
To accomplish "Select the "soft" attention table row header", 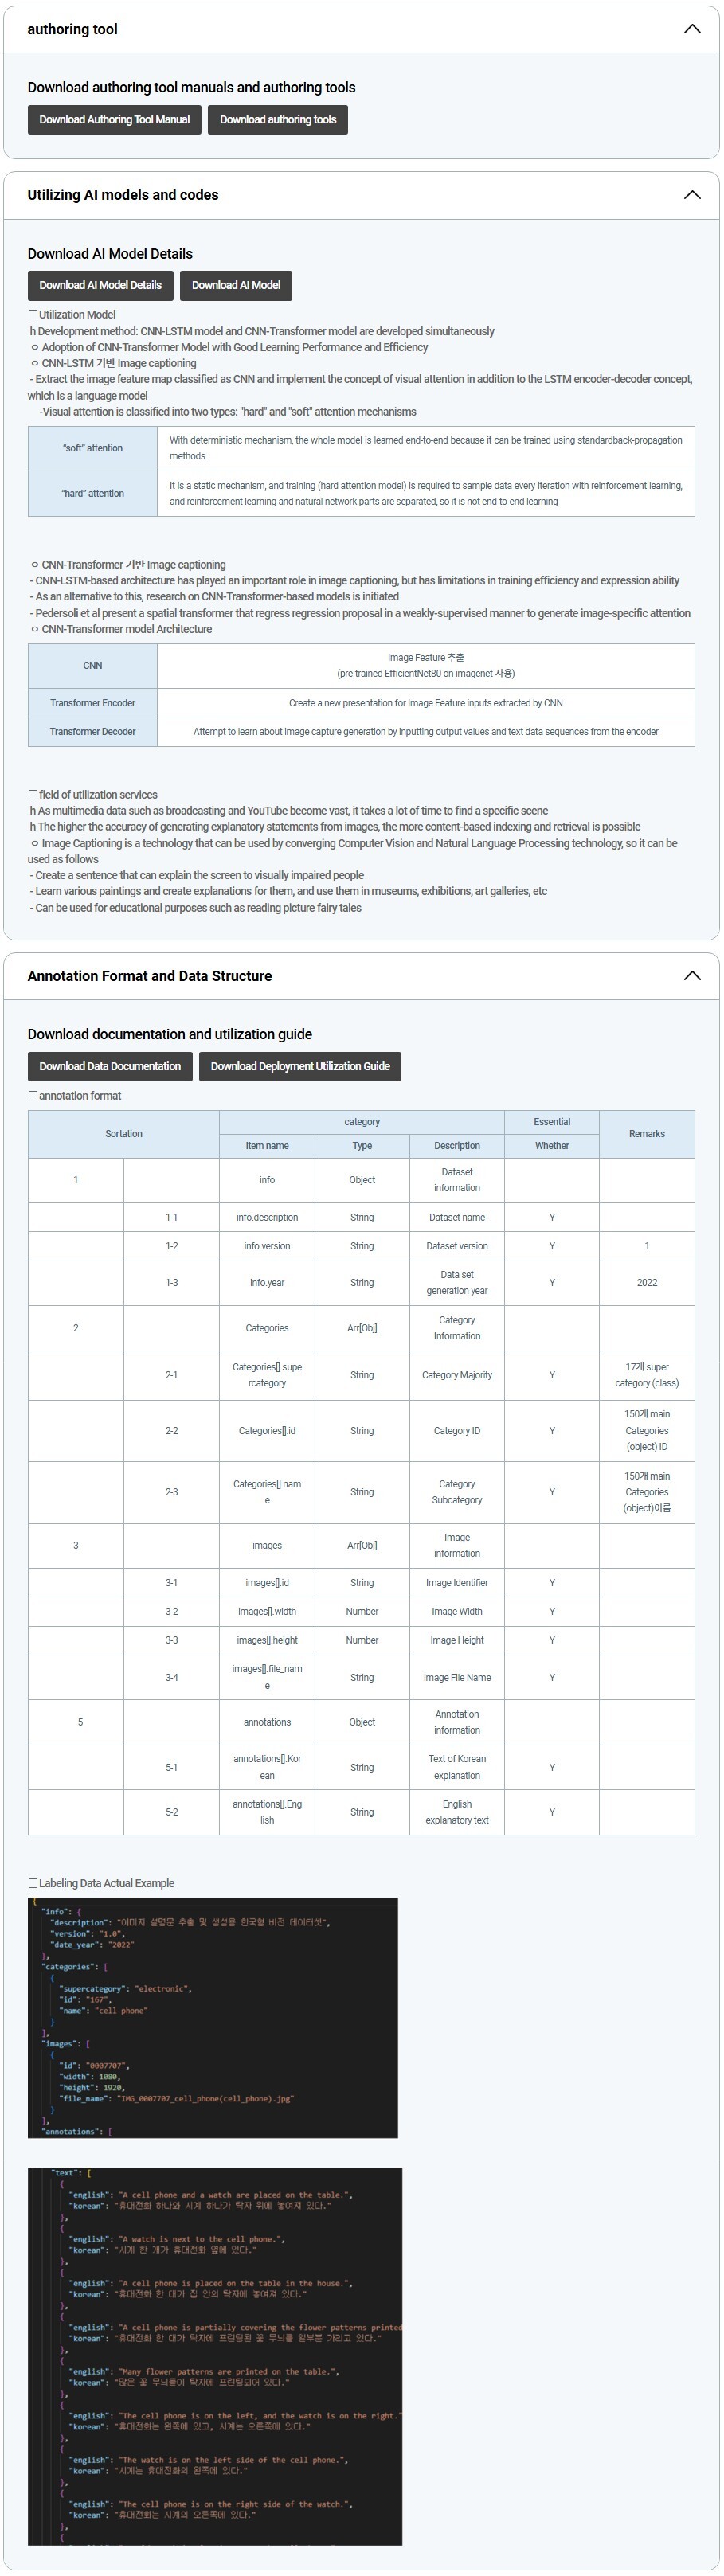I will pos(92,448).
